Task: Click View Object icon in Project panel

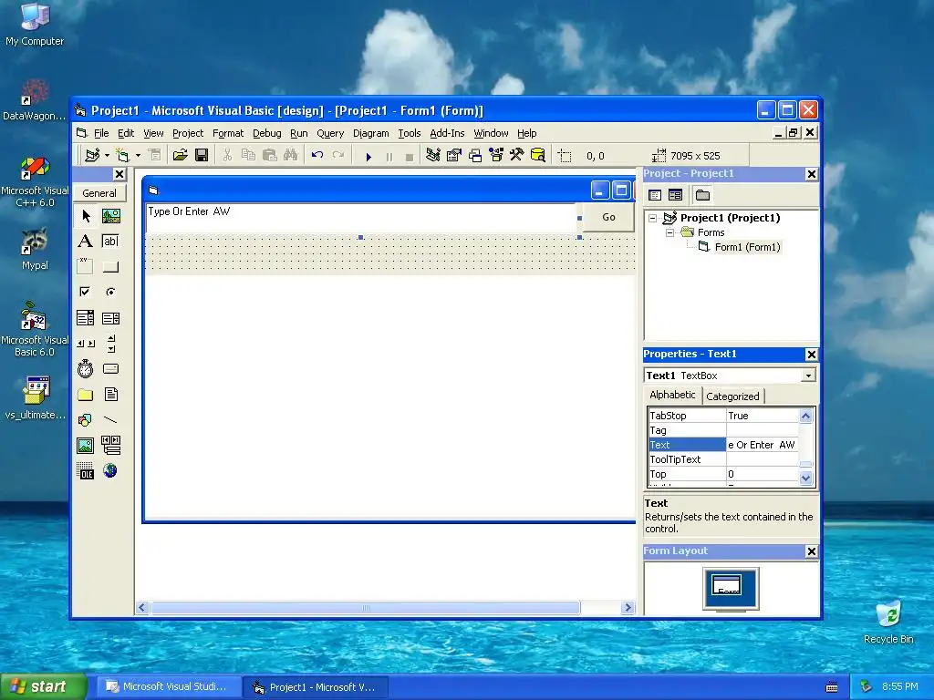Action: [x=675, y=195]
